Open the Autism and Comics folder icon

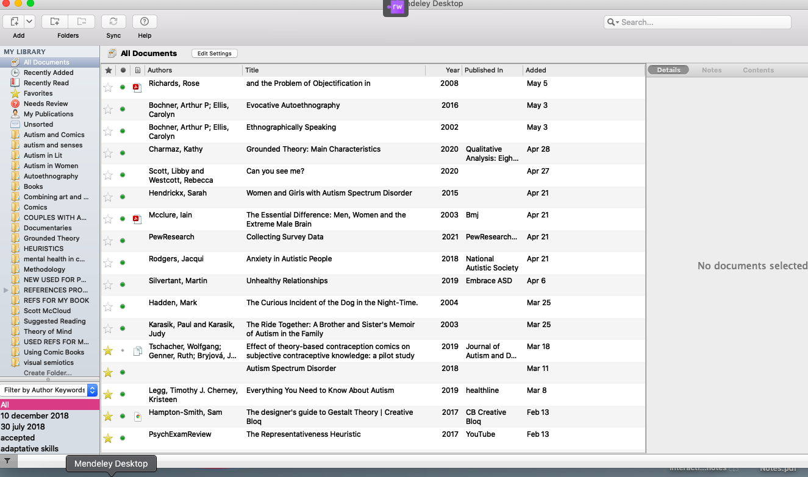coord(15,135)
